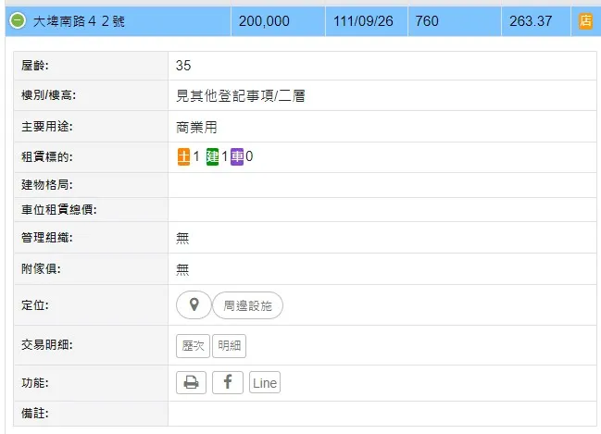Open 明細 transaction details
601x434 pixels.
point(229,345)
